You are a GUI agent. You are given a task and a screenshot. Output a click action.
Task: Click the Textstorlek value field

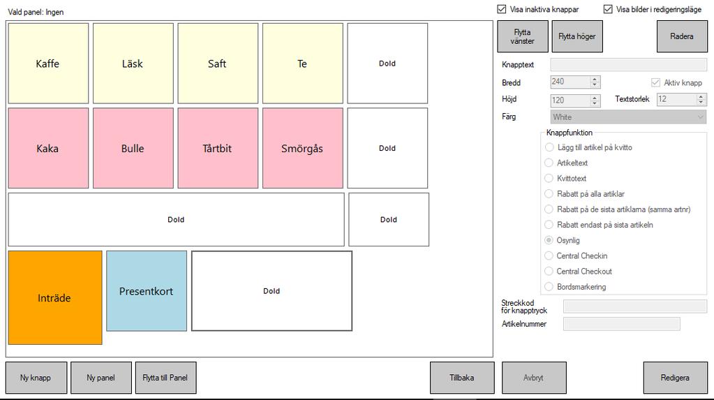tap(677, 99)
